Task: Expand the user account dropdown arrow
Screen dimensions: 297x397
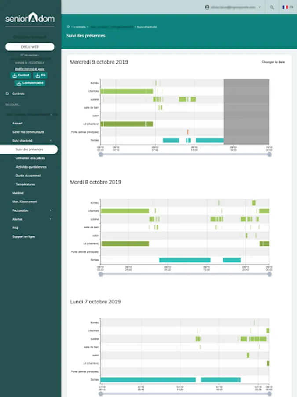Action: tap(259, 7)
